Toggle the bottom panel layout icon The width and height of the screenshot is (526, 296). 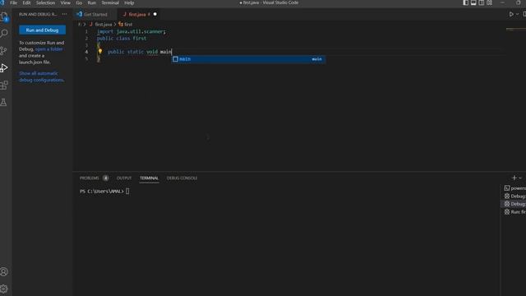tap(473, 2)
